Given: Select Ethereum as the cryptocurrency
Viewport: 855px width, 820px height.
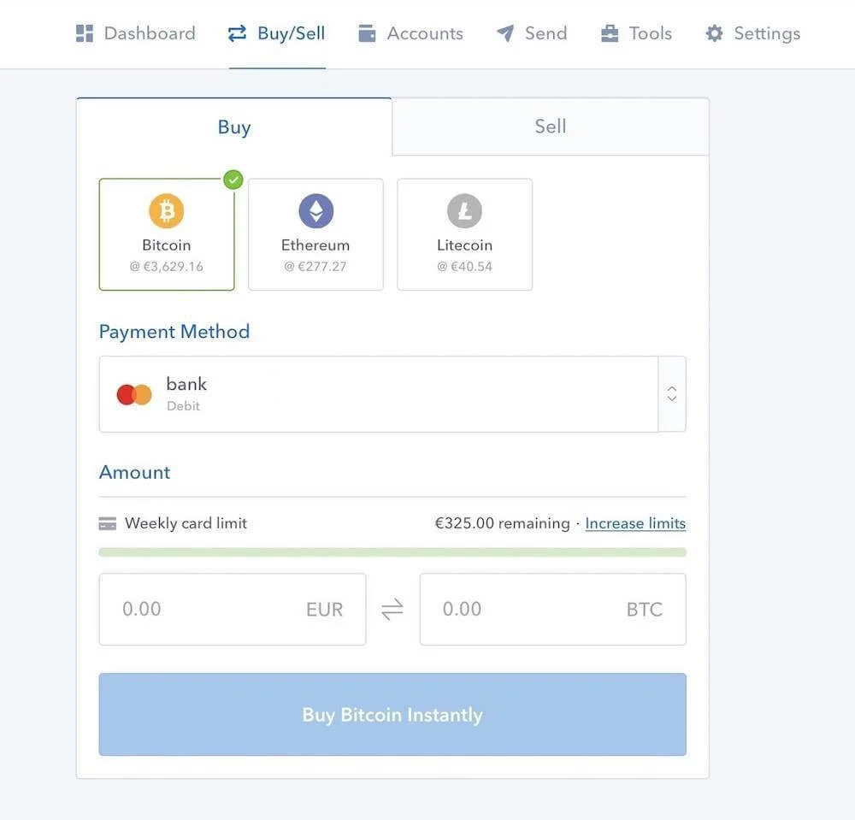Looking at the screenshot, I should pos(315,234).
